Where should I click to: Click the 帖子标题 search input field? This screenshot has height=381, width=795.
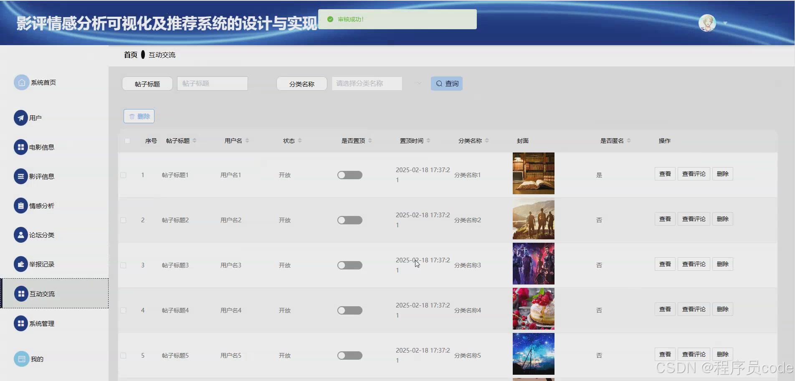point(213,84)
